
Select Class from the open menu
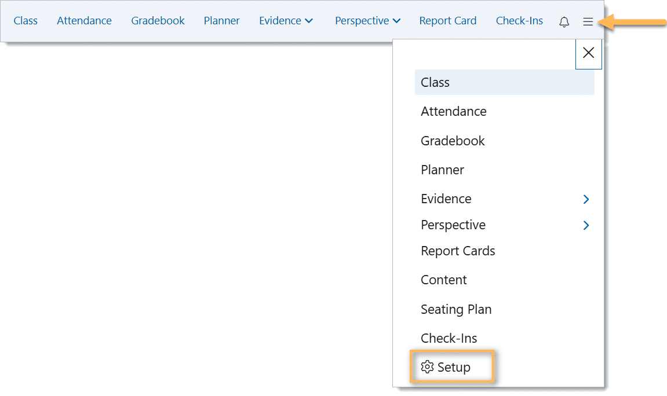[x=435, y=82]
